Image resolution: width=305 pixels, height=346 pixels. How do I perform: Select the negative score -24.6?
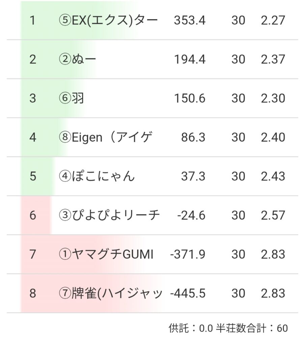(191, 215)
